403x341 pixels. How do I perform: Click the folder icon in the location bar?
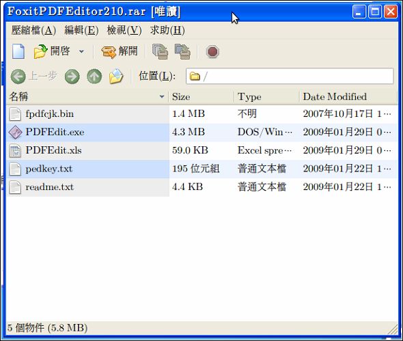[195, 77]
